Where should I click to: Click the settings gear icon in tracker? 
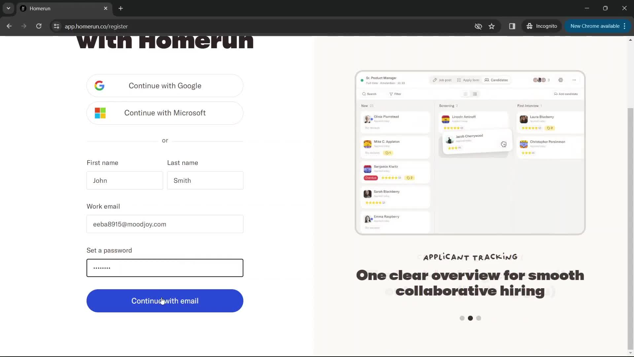(561, 80)
